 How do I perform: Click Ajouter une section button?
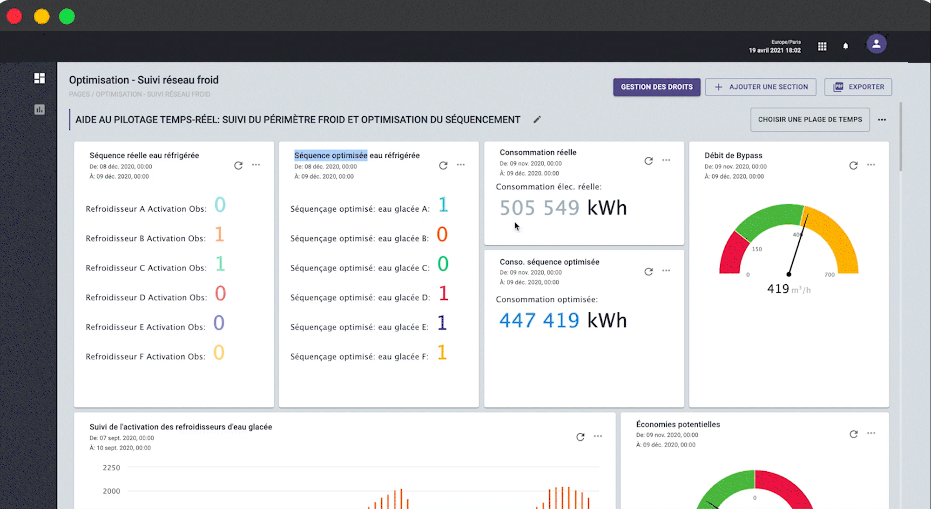click(x=760, y=87)
